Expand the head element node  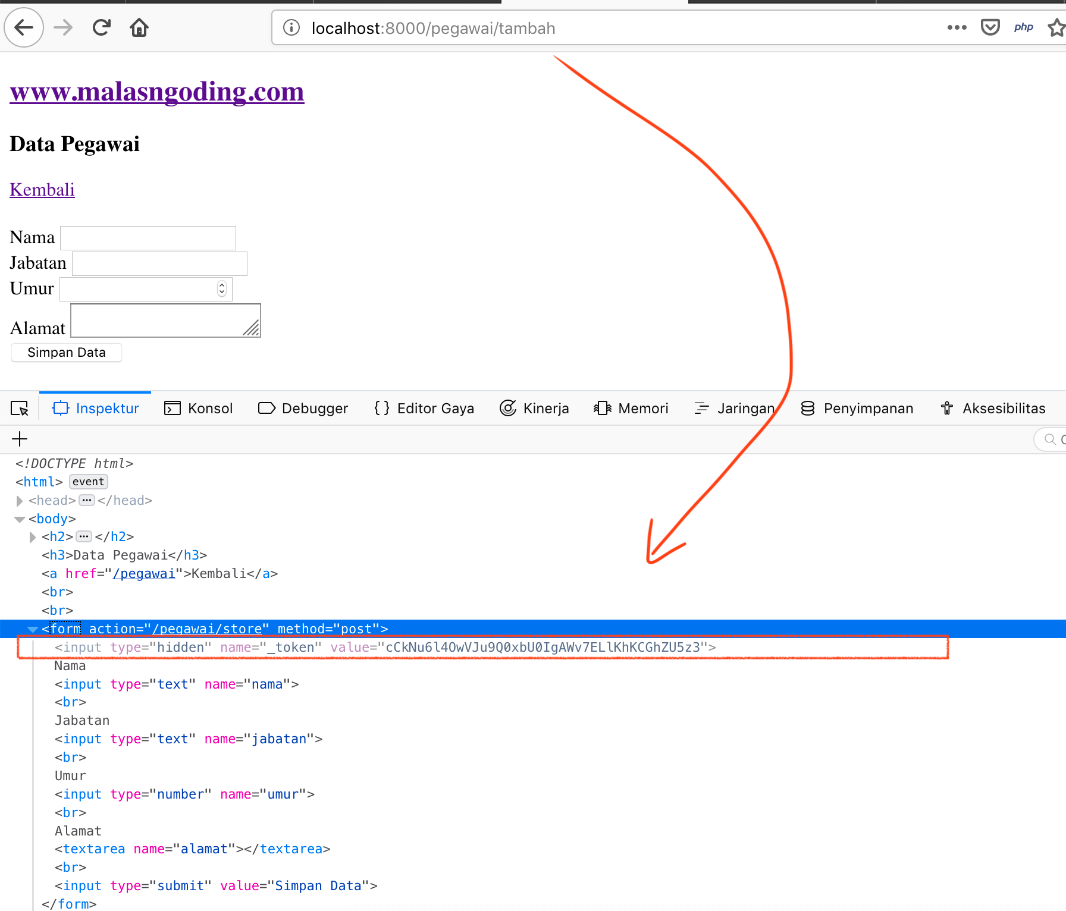point(20,500)
